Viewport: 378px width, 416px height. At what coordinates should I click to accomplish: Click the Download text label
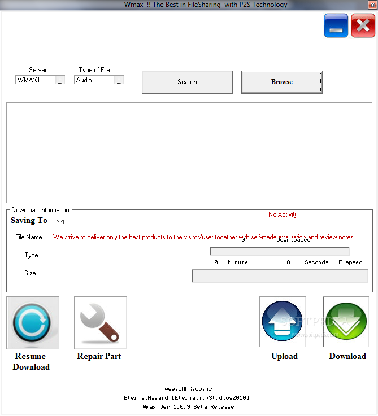(347, 356)
